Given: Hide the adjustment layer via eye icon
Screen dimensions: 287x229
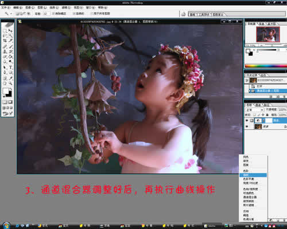Looking at the screenshot, I should 247,120.
